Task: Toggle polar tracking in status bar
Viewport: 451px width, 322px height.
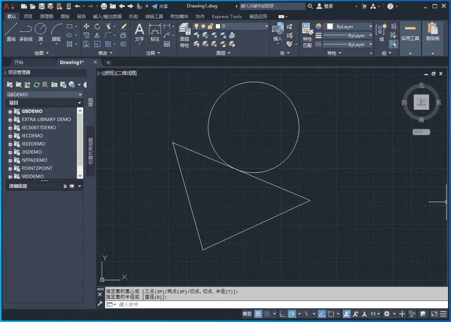Action: coord(292,314)
